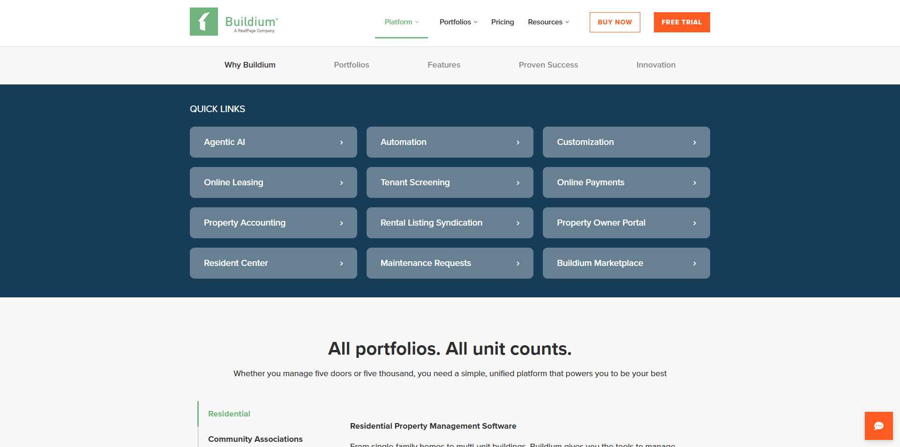This screenshot has height=447, width=900.
Task: Open the Agentic AI quick link
Action: pyautogui.click(x=273, y=142)
